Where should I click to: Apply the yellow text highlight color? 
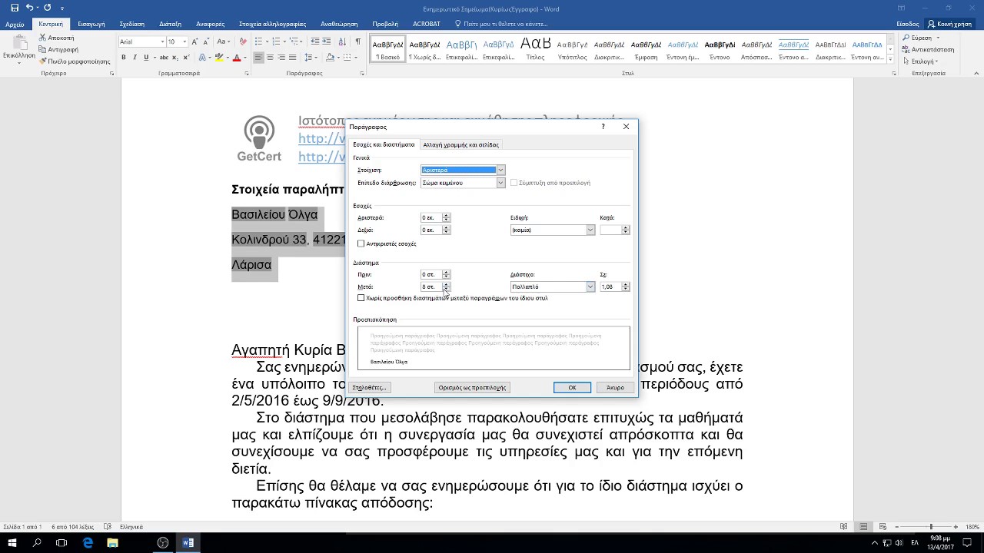(x=219, y=58)
